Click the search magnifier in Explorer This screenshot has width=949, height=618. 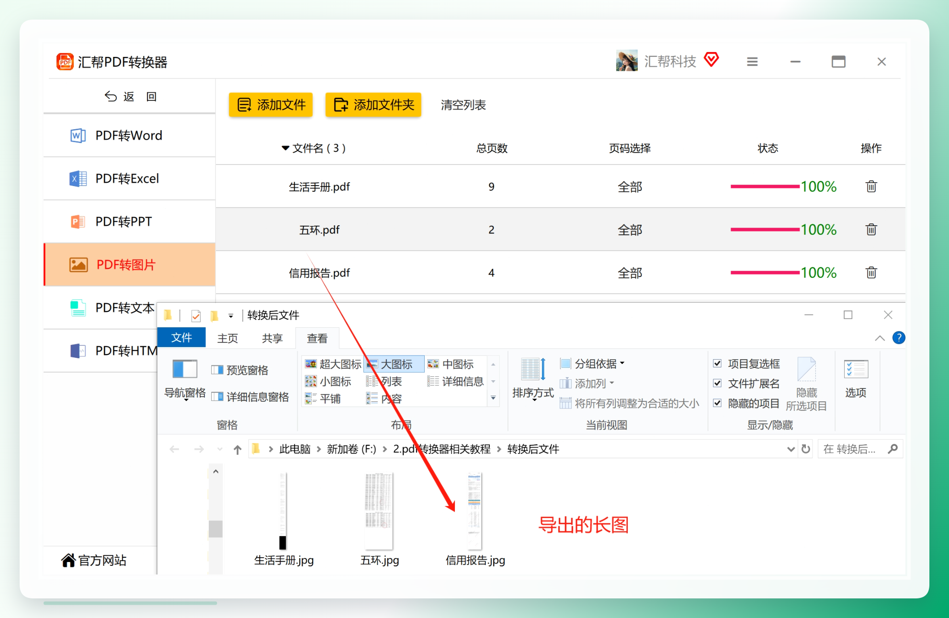pyautogui.click(x=893, y=449)
